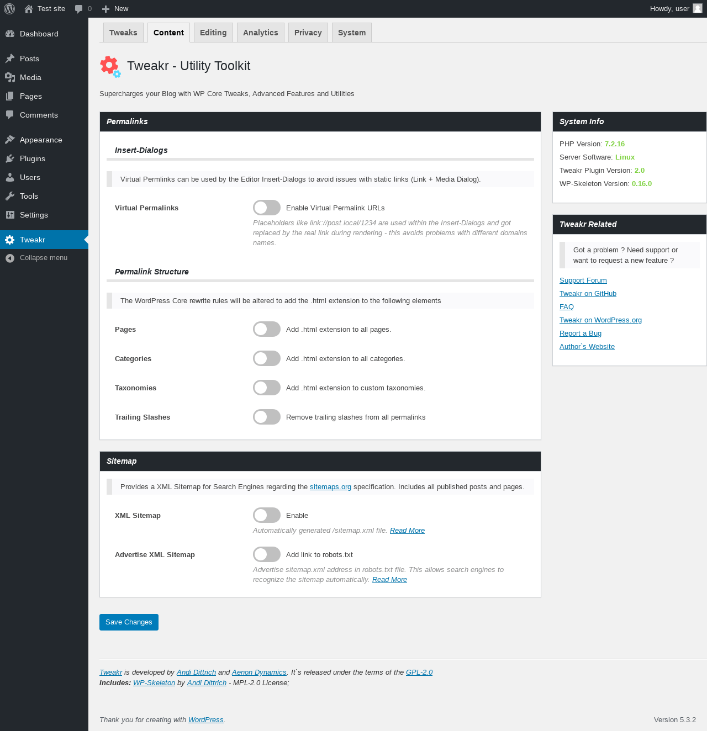Click the WordPress logo icon

[9, 9]
